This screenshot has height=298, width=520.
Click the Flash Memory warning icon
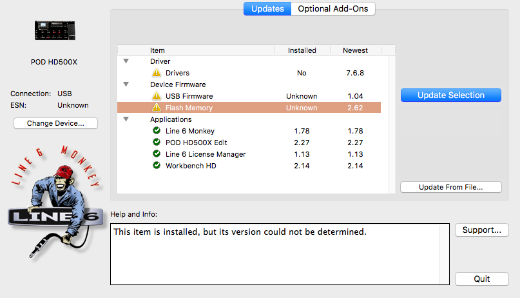point(157,108)
